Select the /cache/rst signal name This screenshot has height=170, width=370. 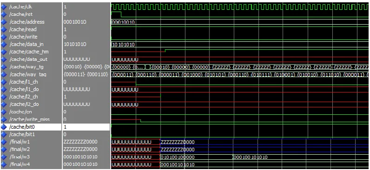click(20, 14)
